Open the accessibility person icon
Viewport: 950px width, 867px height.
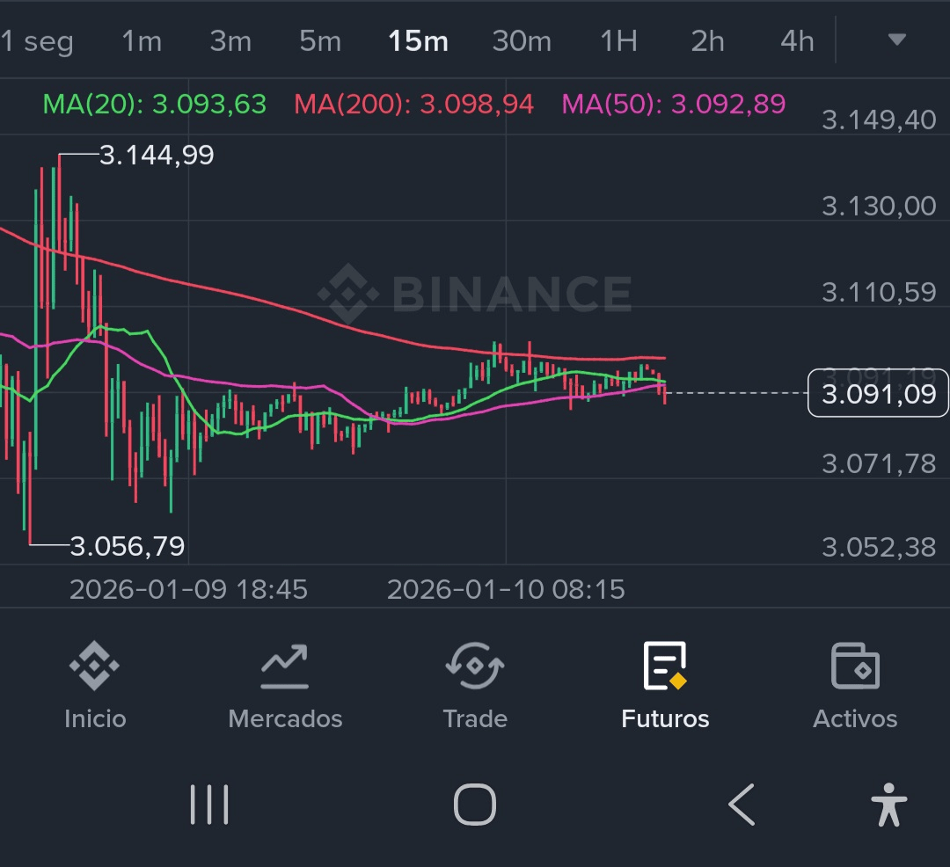(x=888, y=804)
